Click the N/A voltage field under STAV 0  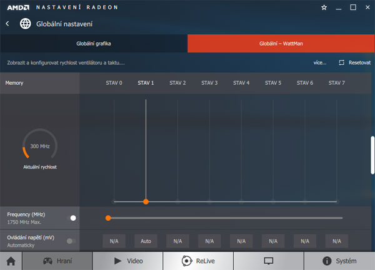point(114,241)
